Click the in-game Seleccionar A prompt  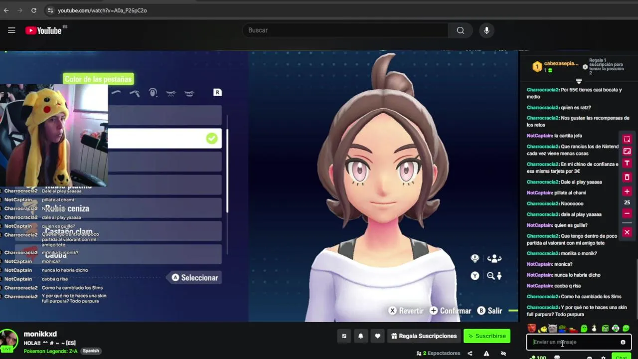tap(195, 278)
